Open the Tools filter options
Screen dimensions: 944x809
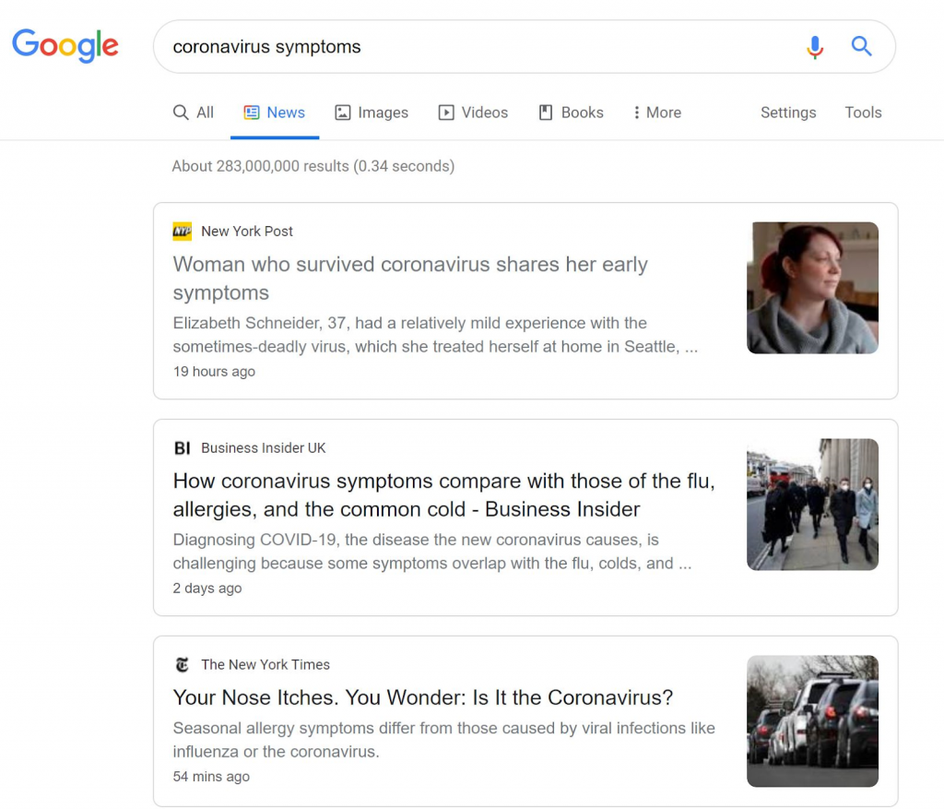click(863, 112)
